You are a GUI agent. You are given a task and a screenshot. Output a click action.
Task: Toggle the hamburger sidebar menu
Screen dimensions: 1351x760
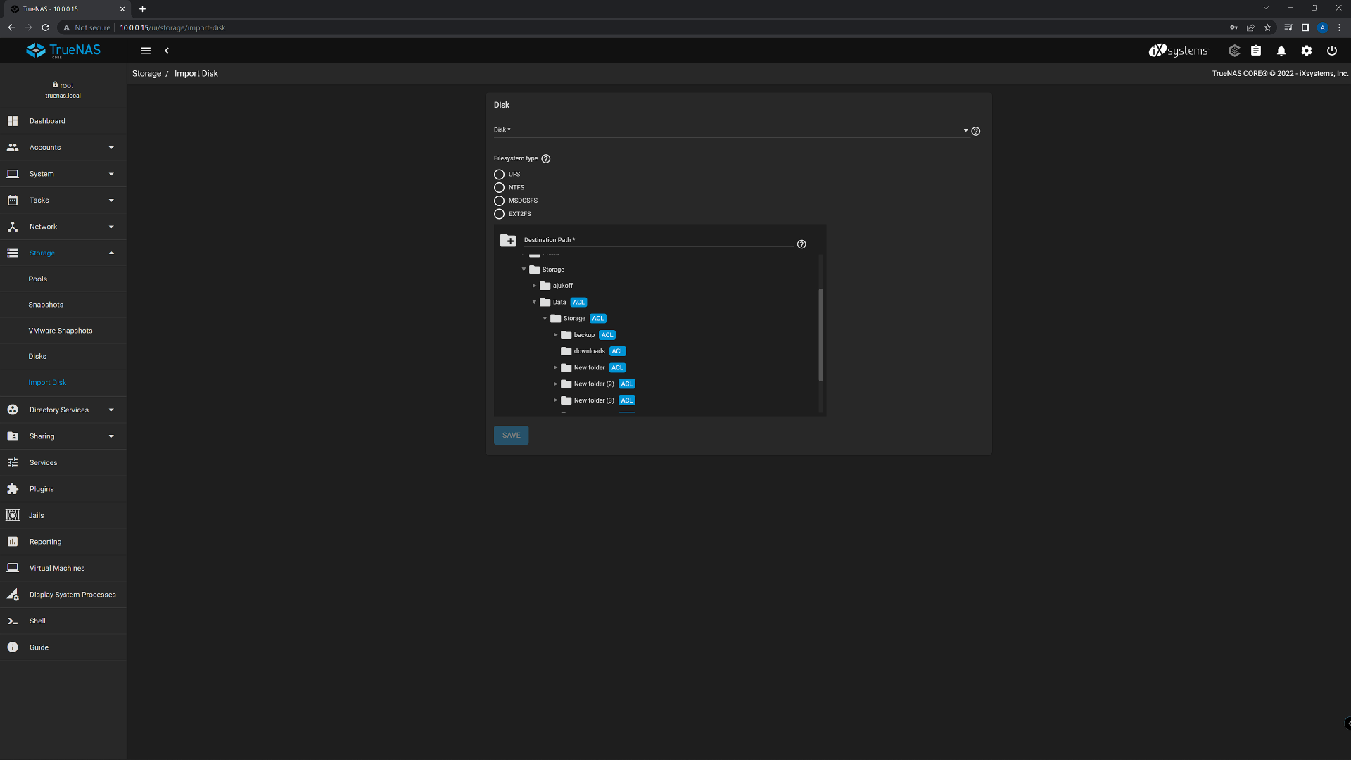146,51
